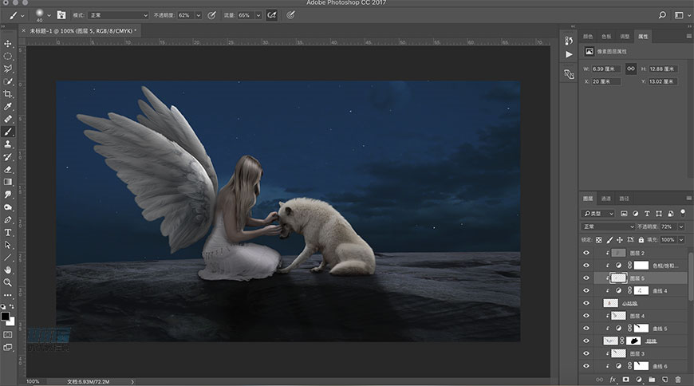The height and width of the screenshot is (386, 694).
Task: Switch to the 颜色 color tab
Action: (x=588, y=37)
